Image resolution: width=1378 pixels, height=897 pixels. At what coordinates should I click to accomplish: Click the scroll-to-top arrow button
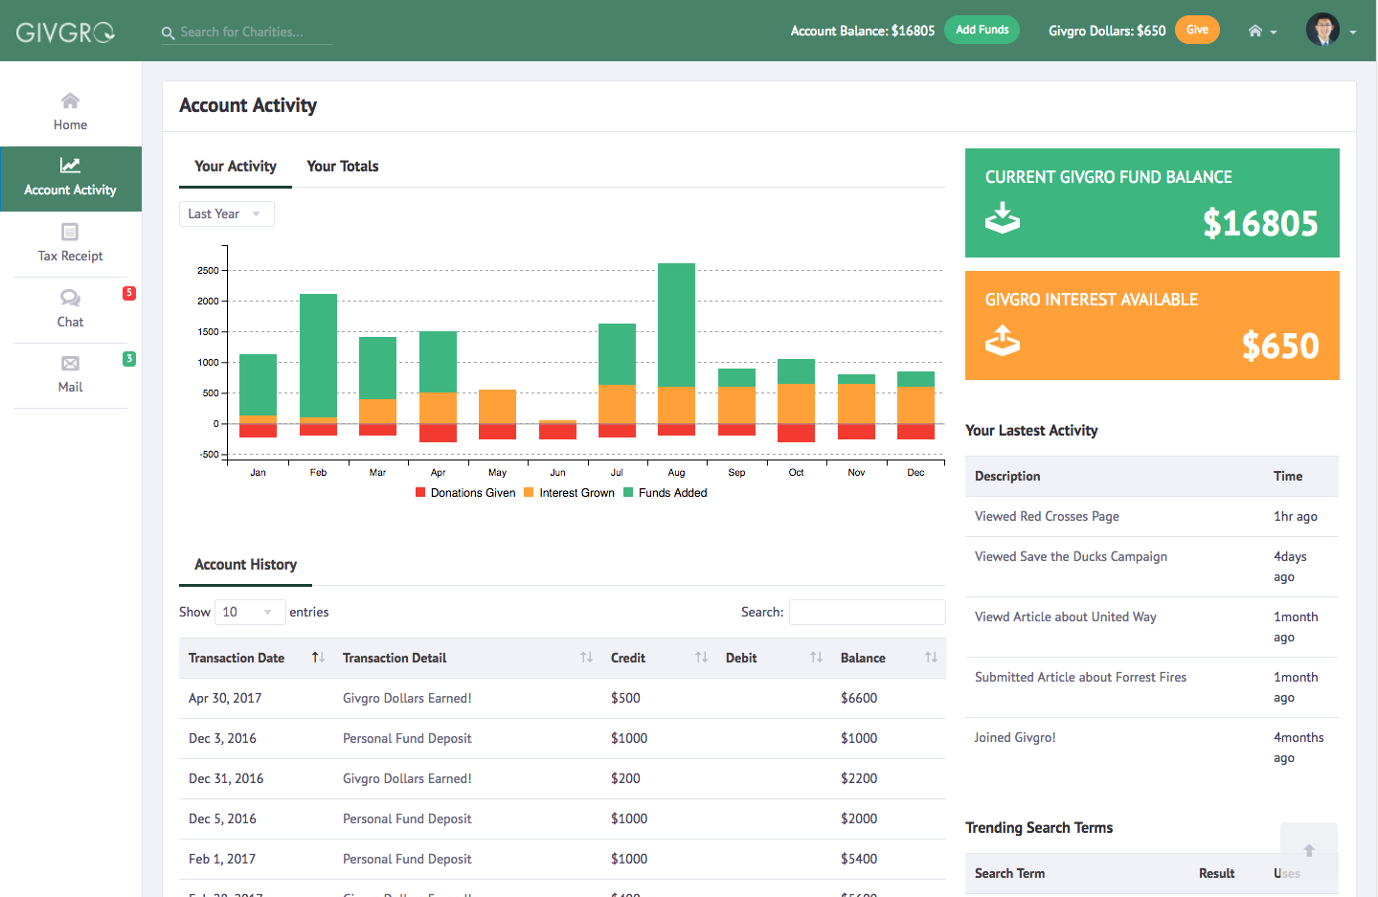point(1309,850)
